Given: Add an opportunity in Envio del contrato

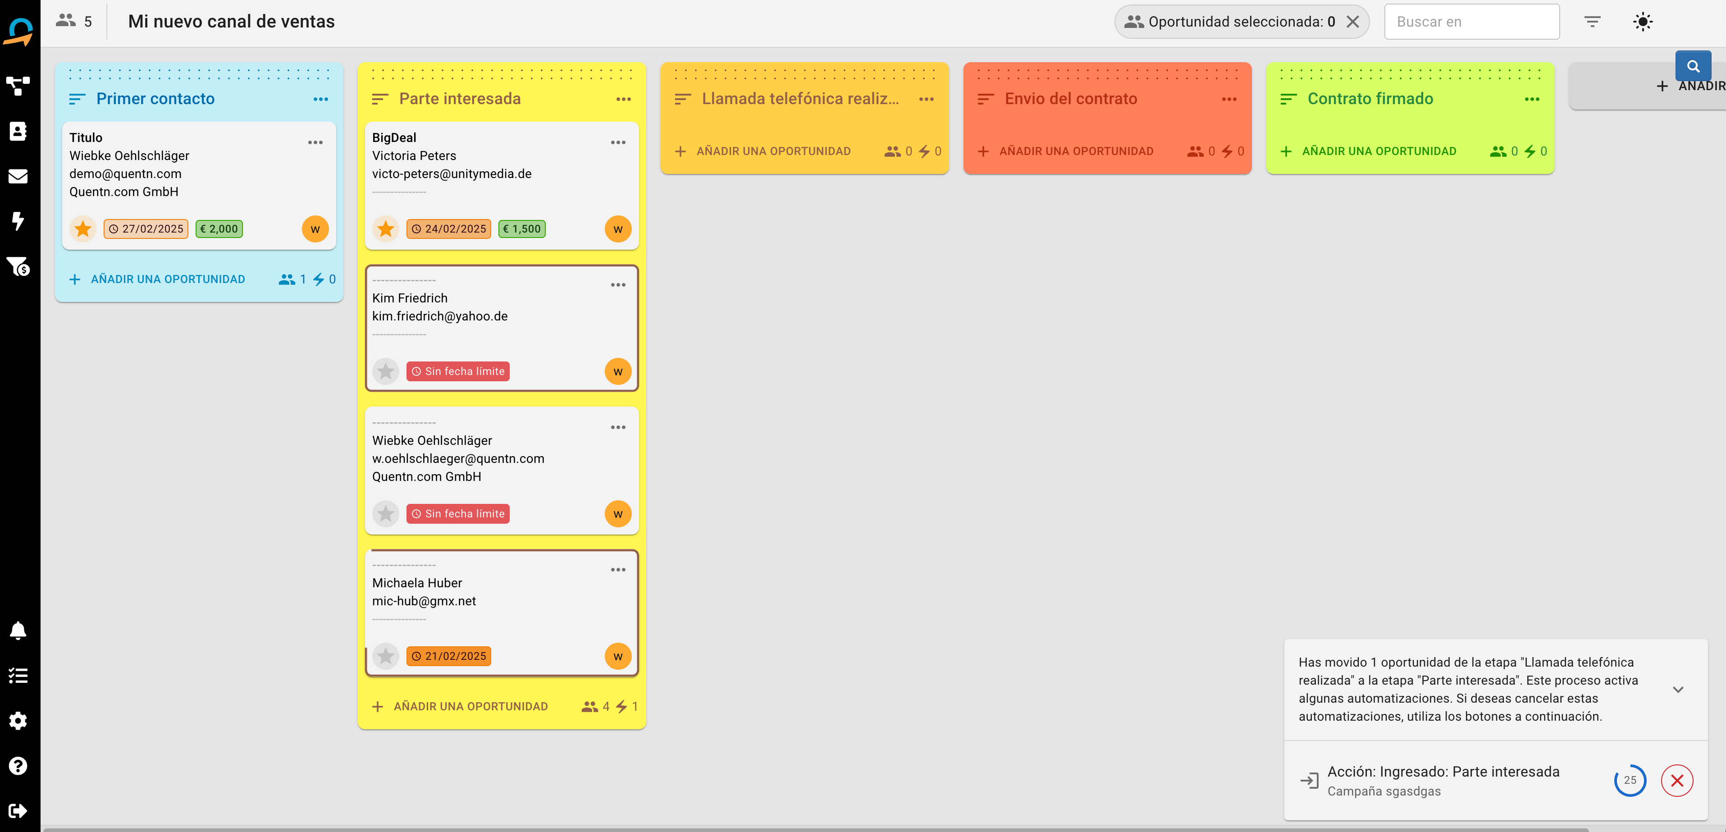Looking at the screenshot, I should [x=1066, y=151].
